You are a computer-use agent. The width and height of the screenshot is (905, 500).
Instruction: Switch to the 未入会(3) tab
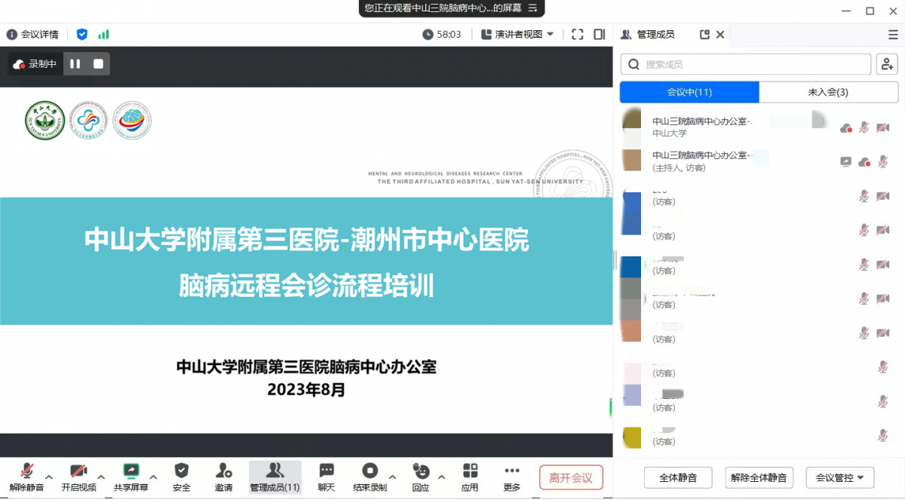click(x=828, y=92)
